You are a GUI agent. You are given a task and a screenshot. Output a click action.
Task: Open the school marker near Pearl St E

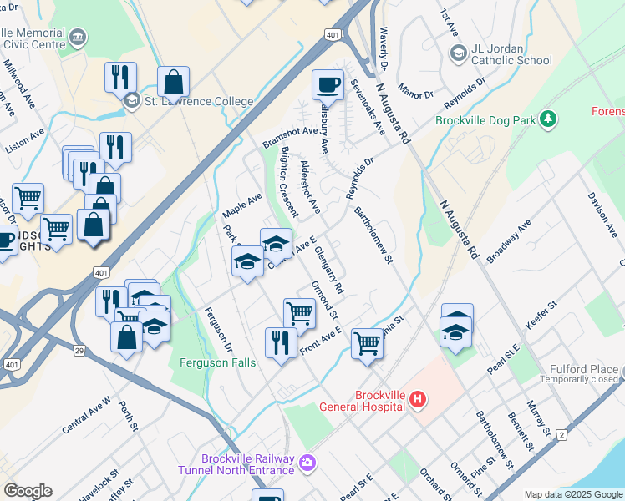coord(455,336)
